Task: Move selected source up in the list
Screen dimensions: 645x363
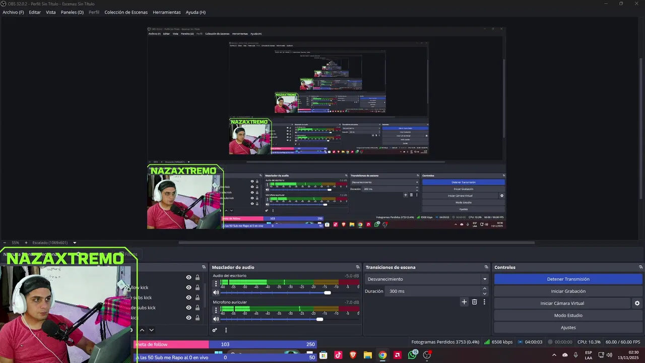Action: tap(142, 330)
